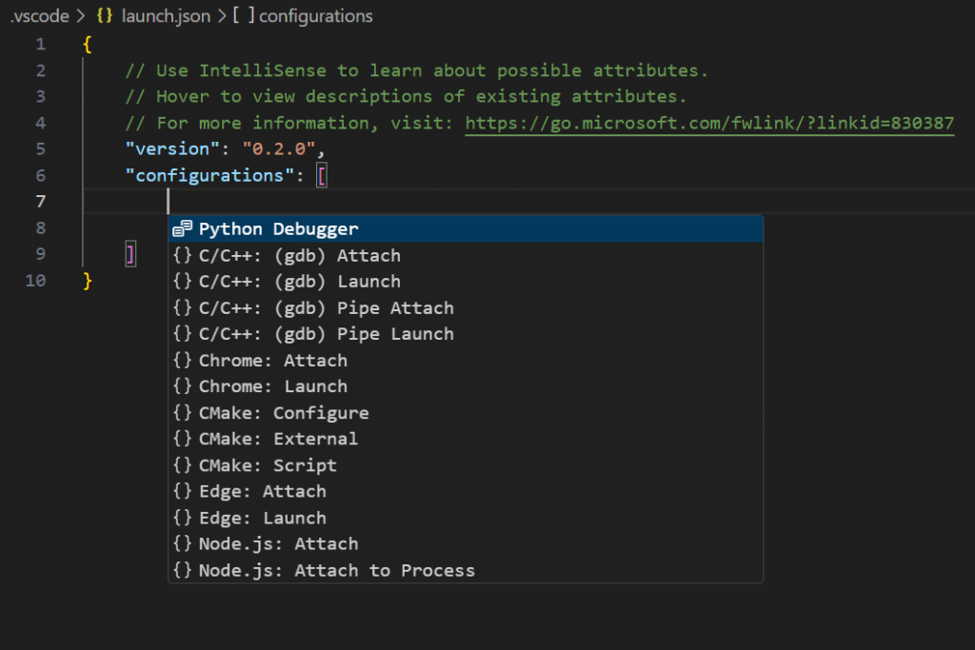This screenshot has width=975, height=650.
Task: Click JSON braces icon in breadcrumb
Action: [105, 16]
